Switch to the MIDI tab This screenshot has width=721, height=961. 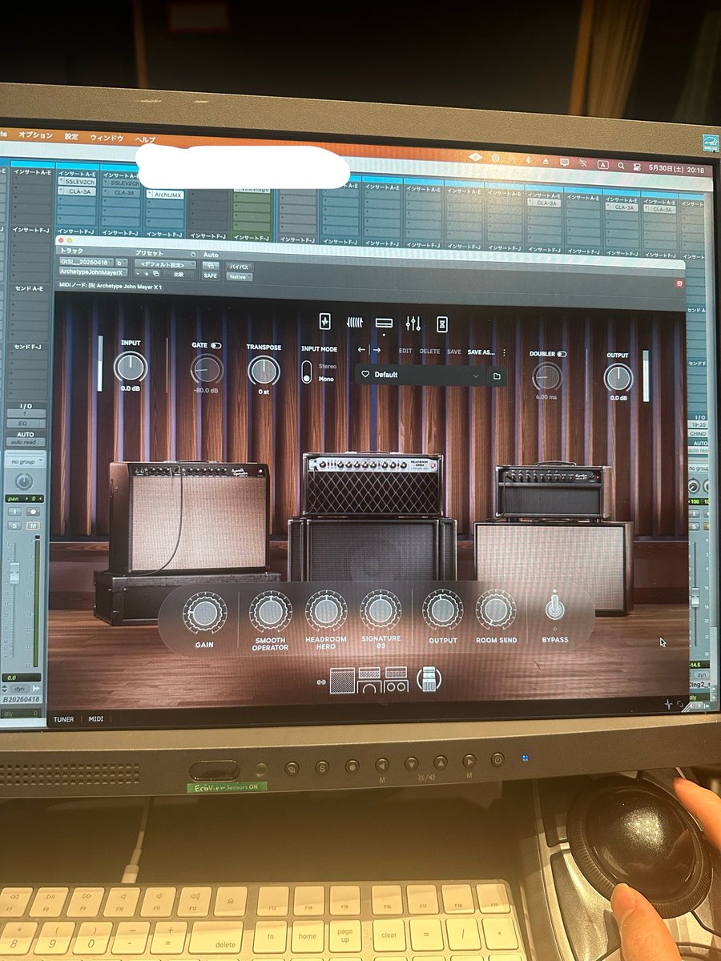96,719
